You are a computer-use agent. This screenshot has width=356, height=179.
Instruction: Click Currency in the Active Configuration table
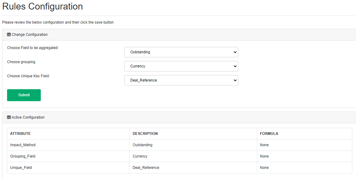(140, 156)
